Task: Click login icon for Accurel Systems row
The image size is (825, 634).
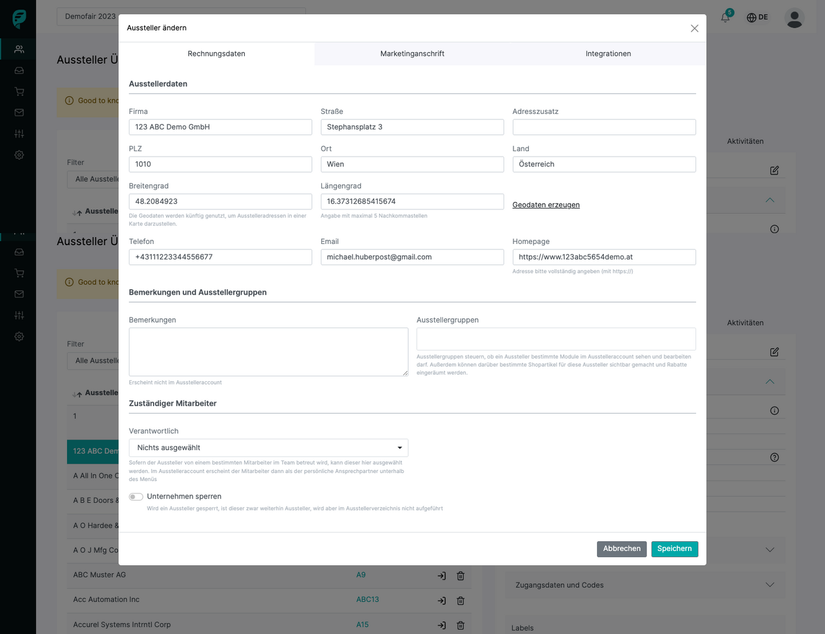Action: click(442, 625)
